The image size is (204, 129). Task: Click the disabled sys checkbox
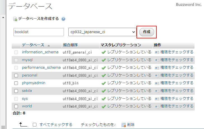[x=16, y=99]
